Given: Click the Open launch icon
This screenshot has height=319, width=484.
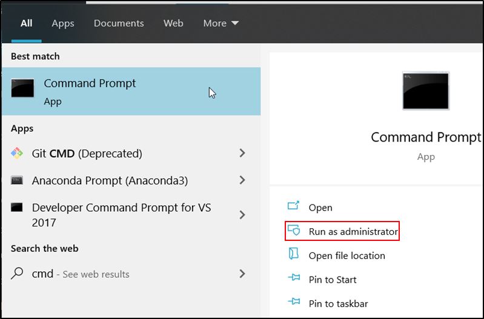Looking at the screenshot, I should click(293, 205).
